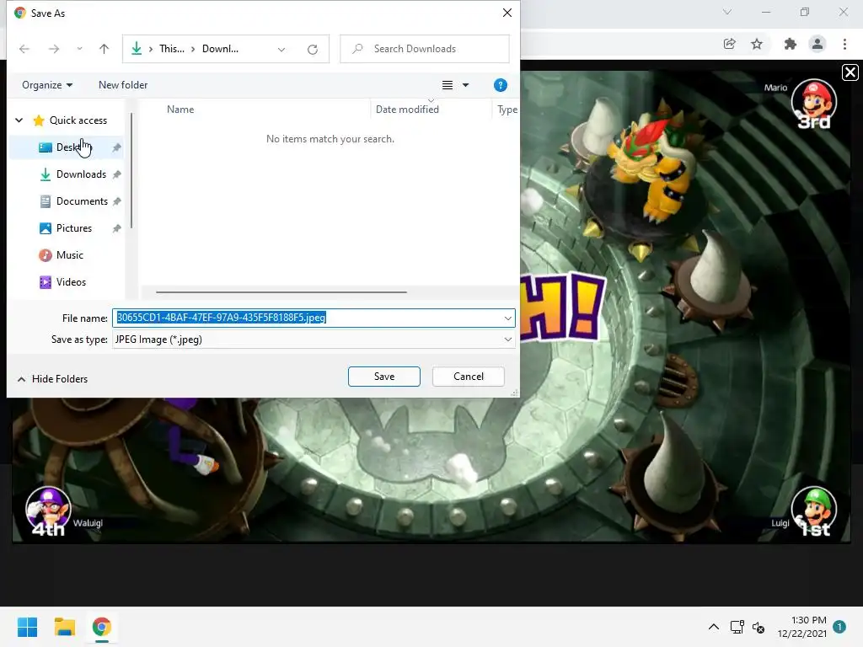Expand File name dropdown arrow
863x647 pixels.
(x=507, y=318)
